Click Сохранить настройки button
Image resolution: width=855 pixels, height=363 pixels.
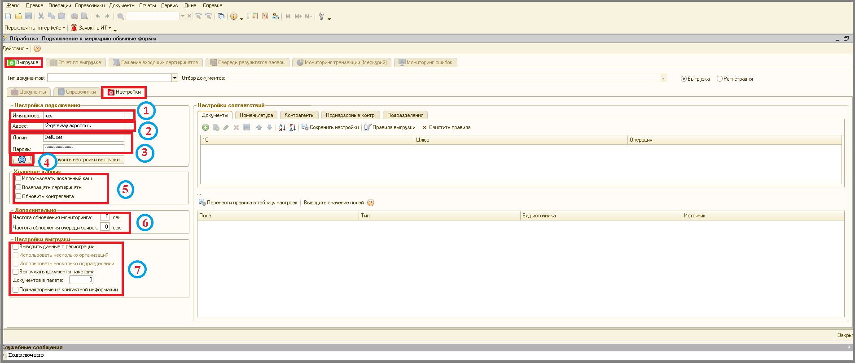330,127
